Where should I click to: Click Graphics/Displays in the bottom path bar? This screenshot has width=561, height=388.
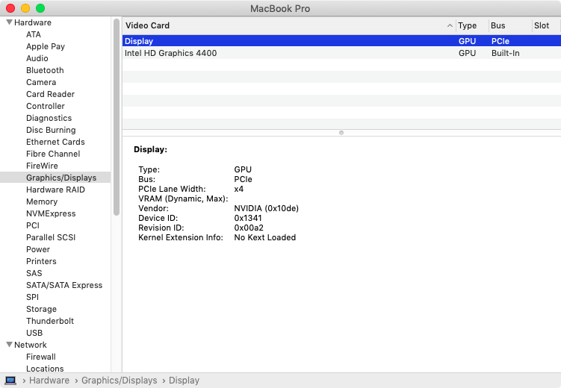coord(119,381)
